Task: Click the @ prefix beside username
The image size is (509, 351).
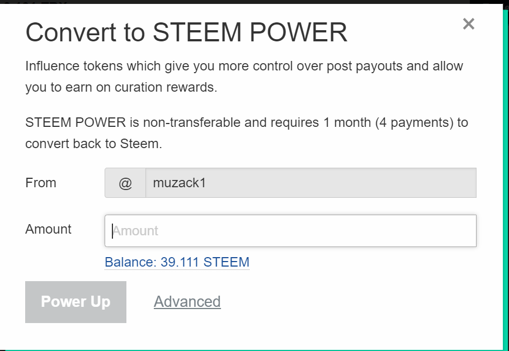Action: coord(125,183)
